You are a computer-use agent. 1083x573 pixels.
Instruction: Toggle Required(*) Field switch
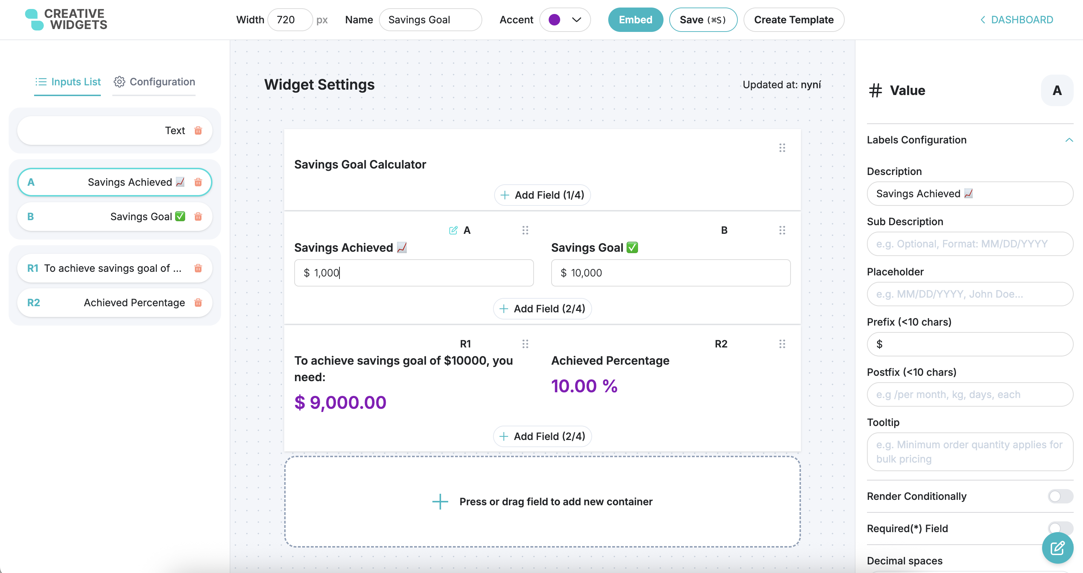point(1060,528)
